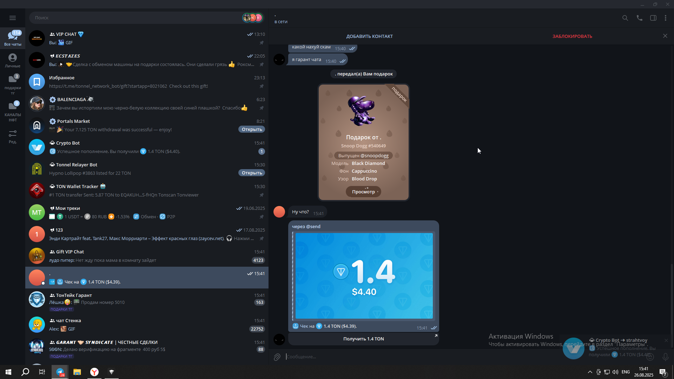Screen dimensions: 674x379
Task: Open GARANT SYNDICATE ЧЕСТНЫЕ СДЕЛКИ group
Action: (147, 348)
